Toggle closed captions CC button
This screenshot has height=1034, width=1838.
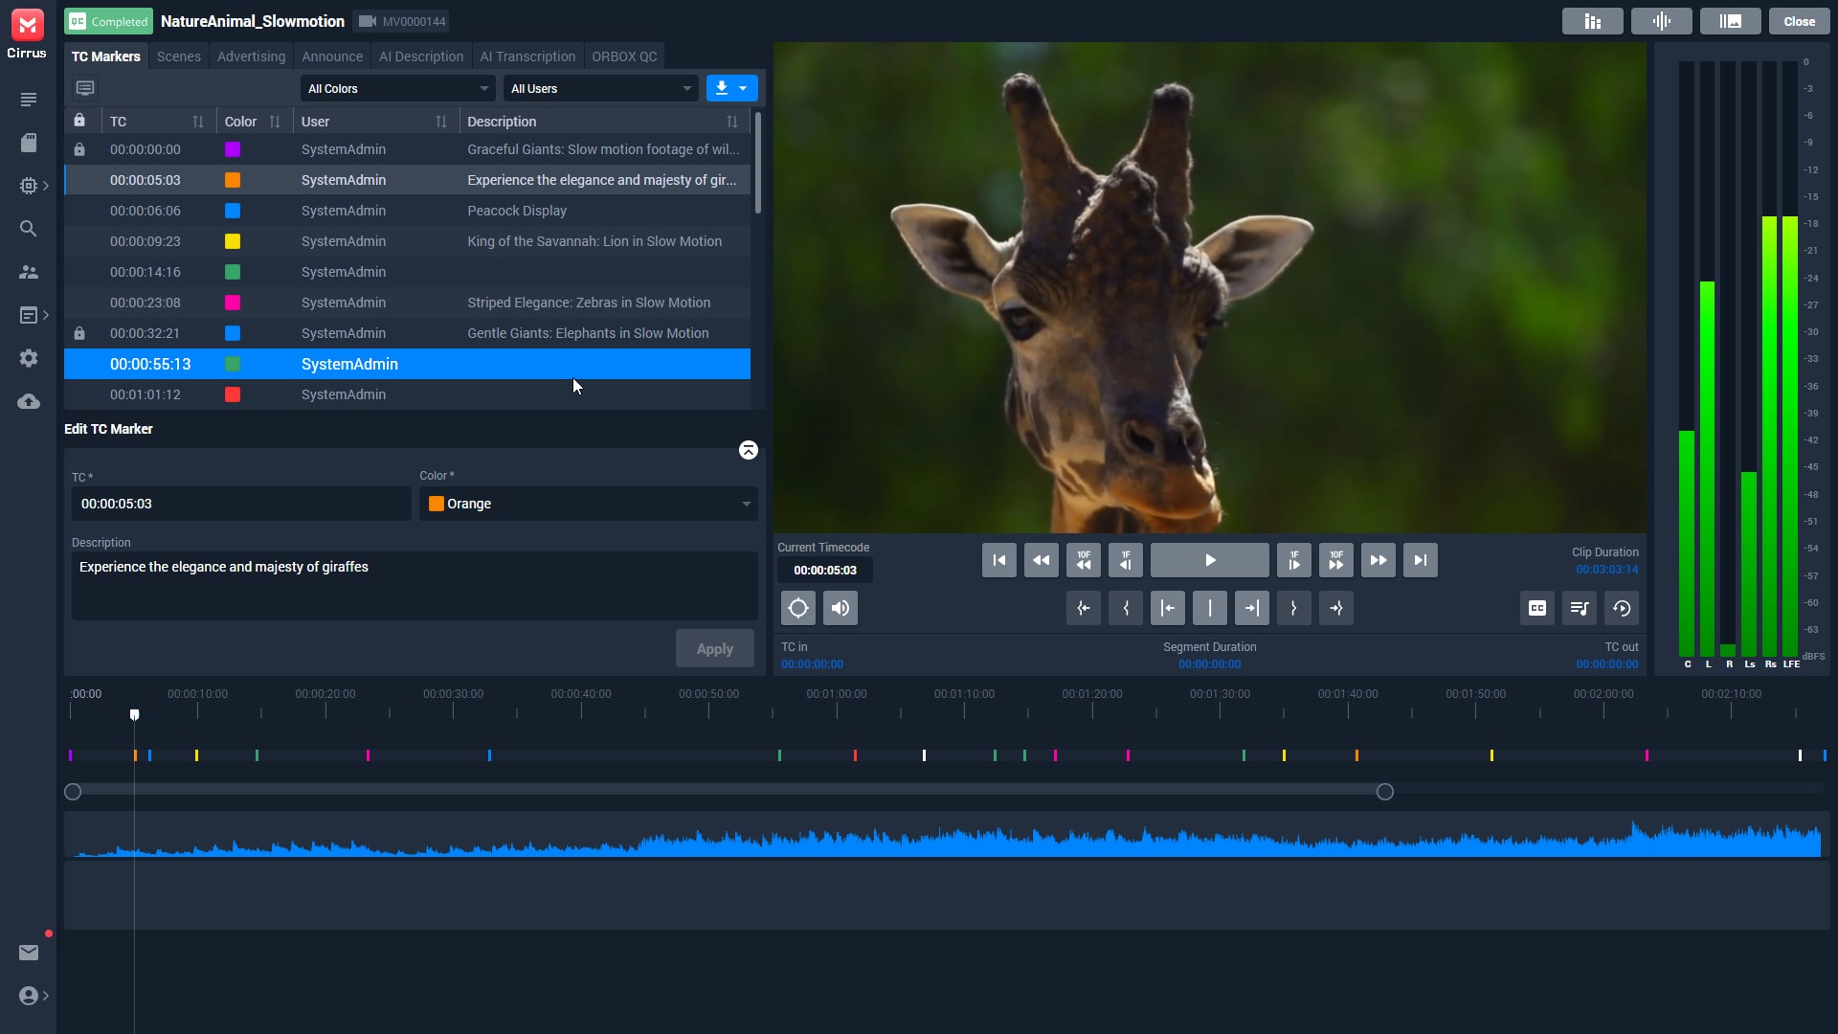pos(1536,608)
